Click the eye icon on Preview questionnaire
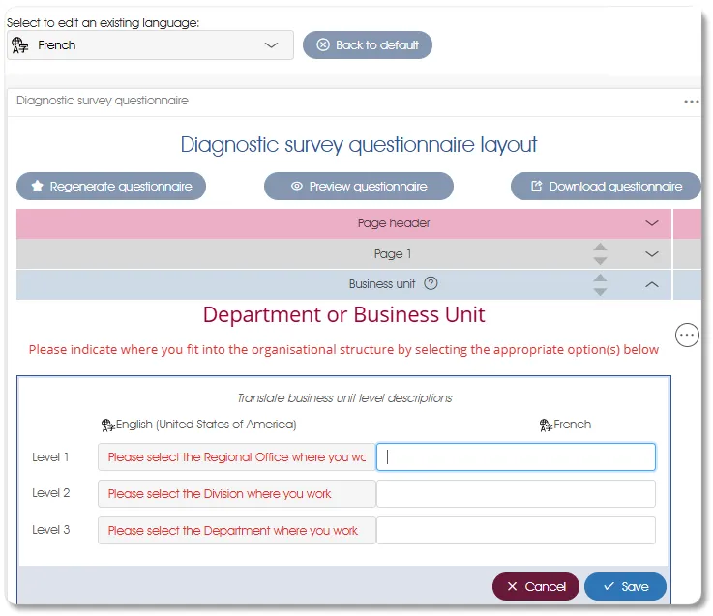 pyautogui.click(x=296, y=186)
